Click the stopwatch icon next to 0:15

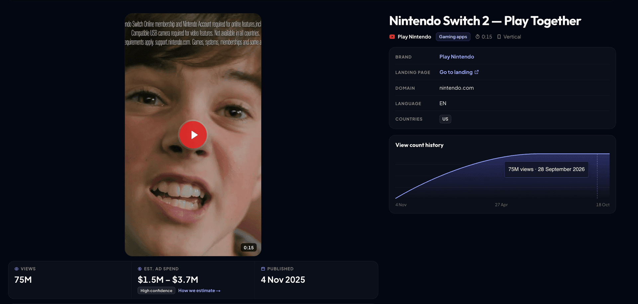point(478,37)
